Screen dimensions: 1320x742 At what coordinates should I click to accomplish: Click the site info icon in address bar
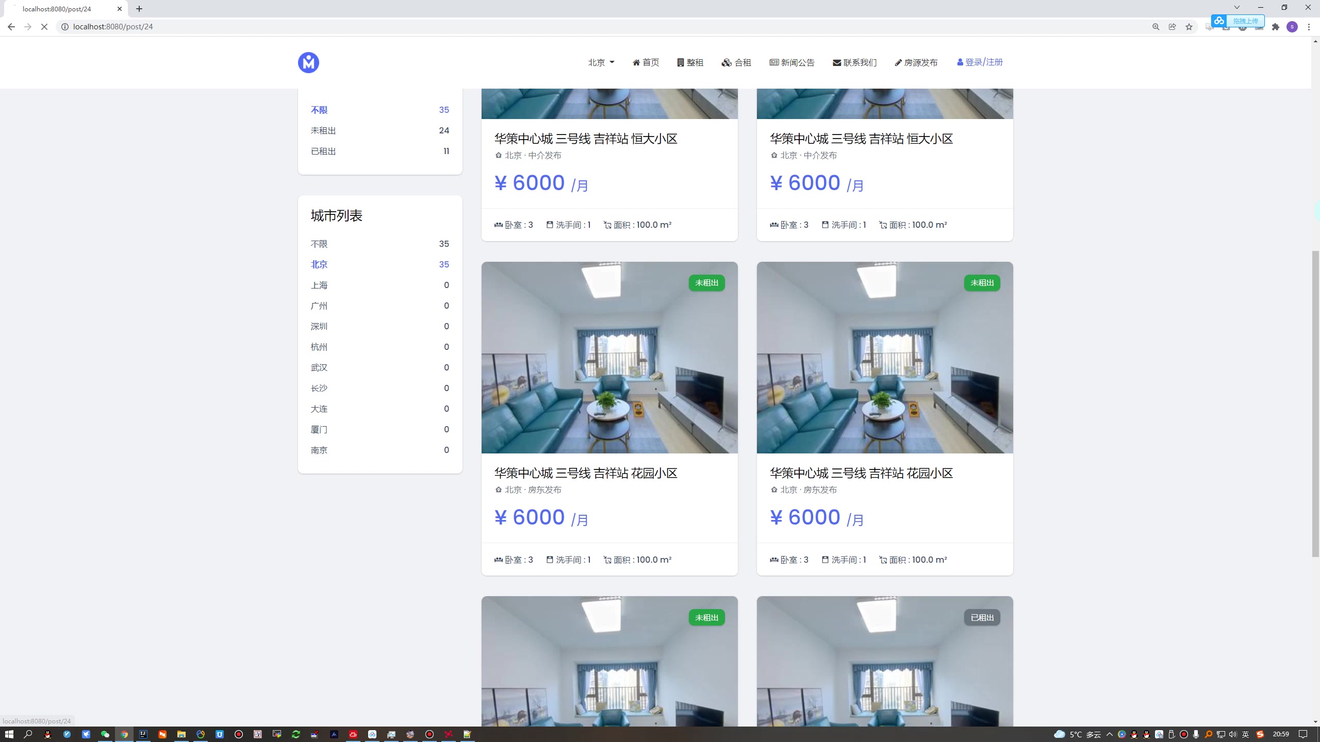pos(65,27)
